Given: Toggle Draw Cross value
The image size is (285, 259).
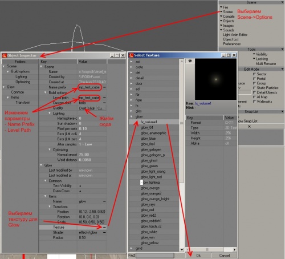Looking at the screenshot, I should coord(80,191).
